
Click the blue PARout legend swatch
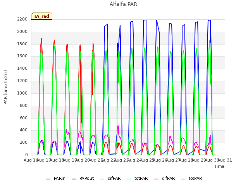click(x=74, y=179)
